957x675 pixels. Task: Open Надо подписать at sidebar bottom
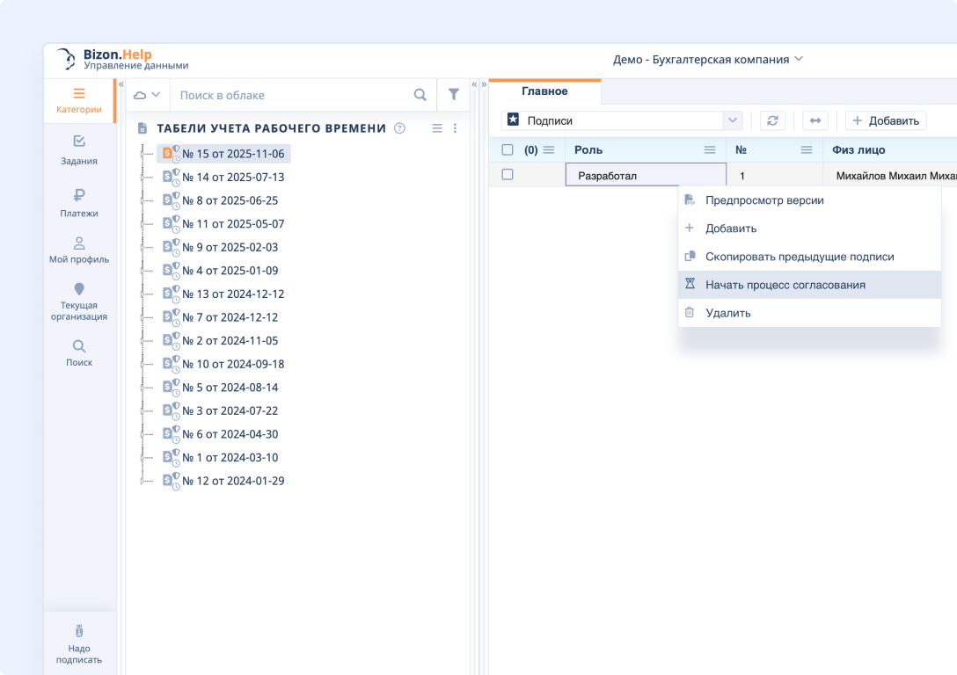coord(79,644)
